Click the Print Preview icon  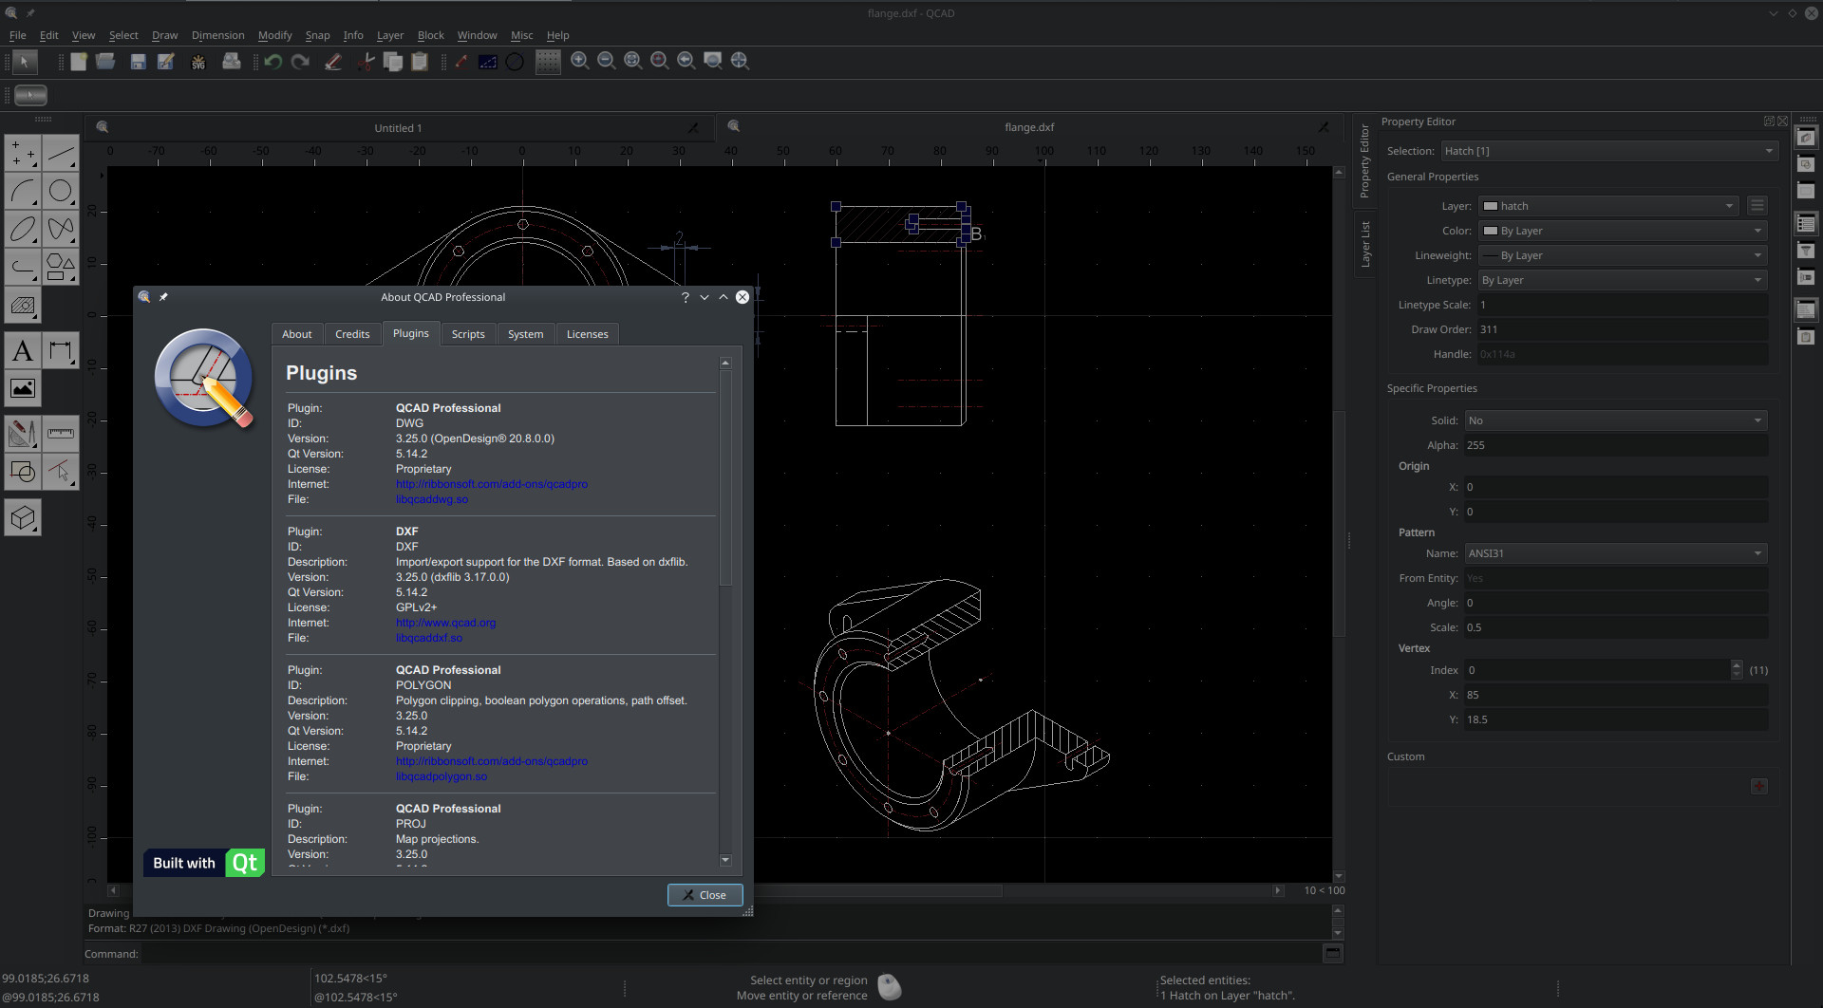pos(231,62)
